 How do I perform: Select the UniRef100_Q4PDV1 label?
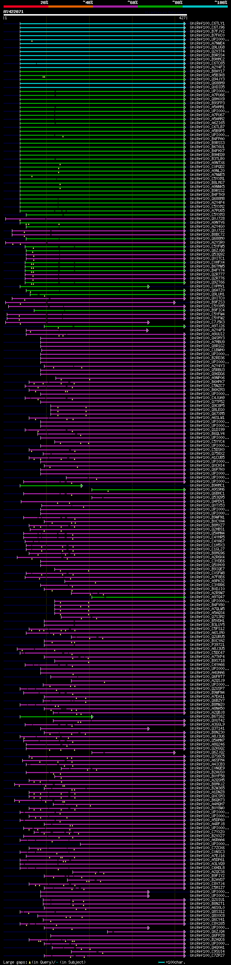click(x=207, y=502)
